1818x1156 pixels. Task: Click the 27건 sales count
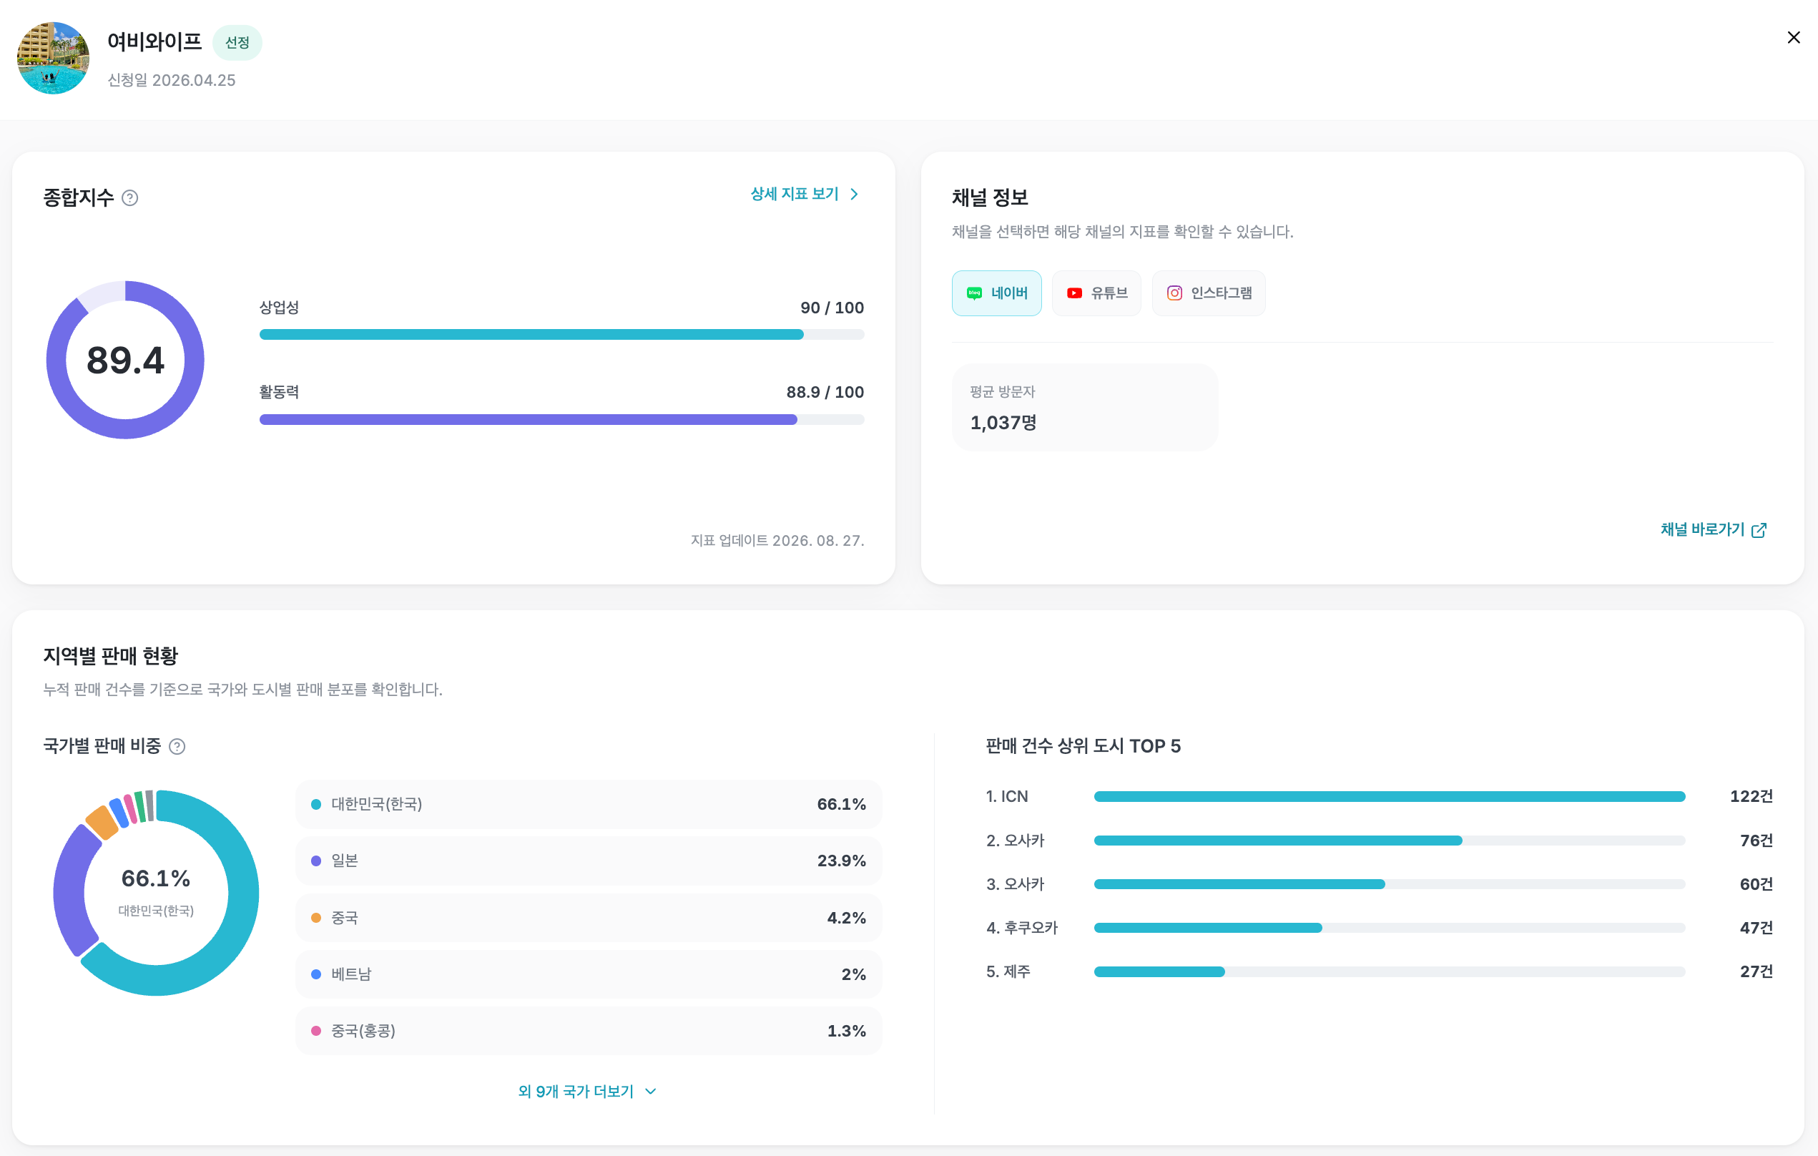coord(1756,971)
